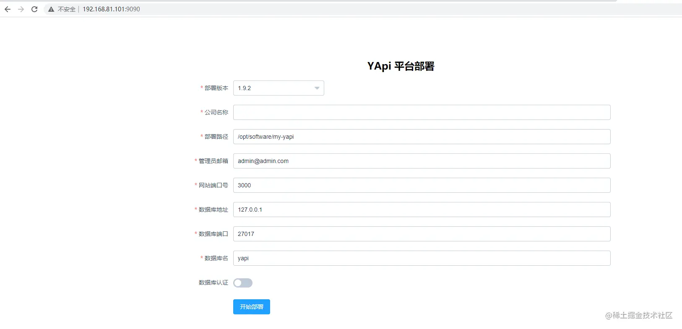The height and width of the screenshot is (329, 682).
Task: Click the 公司名称 empty input field
Action: point(422,112)
